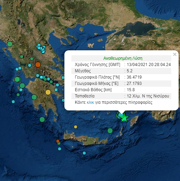Close the earthquake info popup

pyautogui.click(x=175, y=54)
